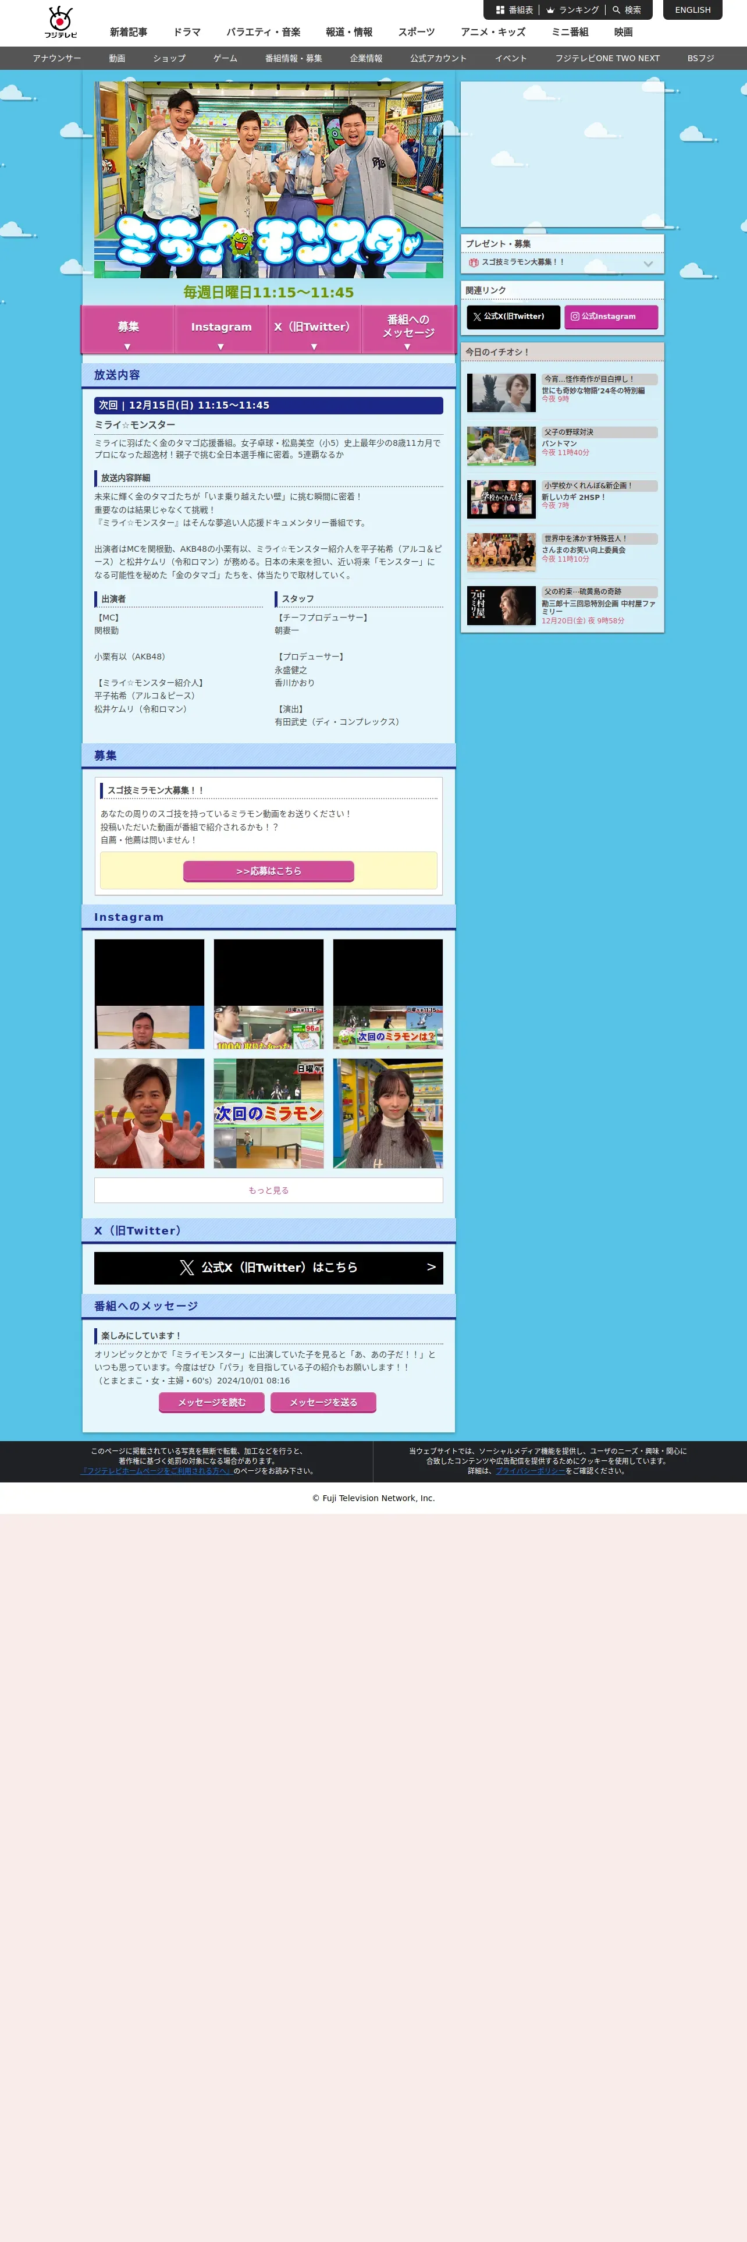Go to 企業情報 sub-navigation link
Image resolution: width=747 pixels, height=2242 pixels.
click(x=366, y=58)
